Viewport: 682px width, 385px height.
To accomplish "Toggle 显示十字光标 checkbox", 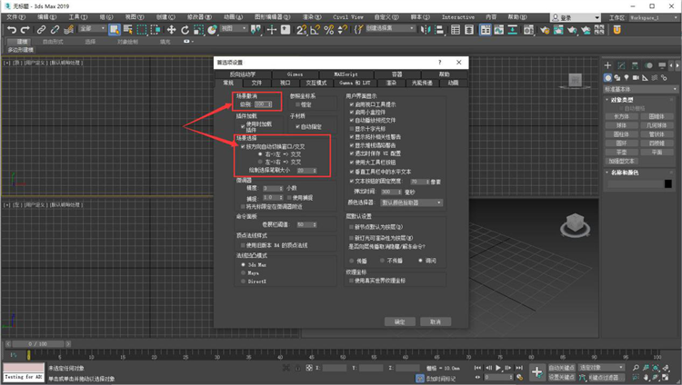I will (x=351, y=129).
